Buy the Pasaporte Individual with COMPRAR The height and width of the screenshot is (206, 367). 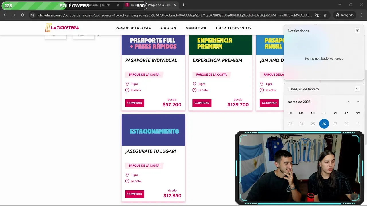tap(134, 103)
